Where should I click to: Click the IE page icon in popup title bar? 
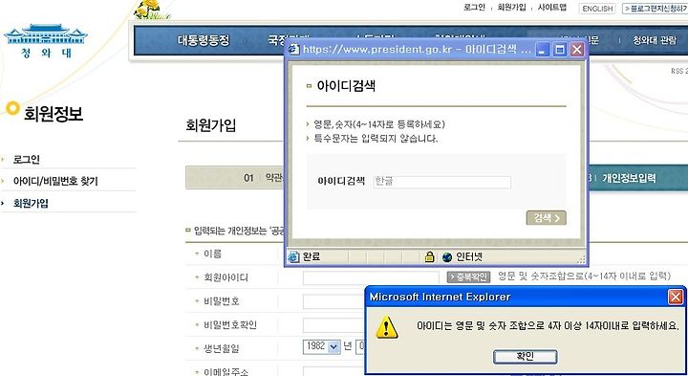point(293,49)
